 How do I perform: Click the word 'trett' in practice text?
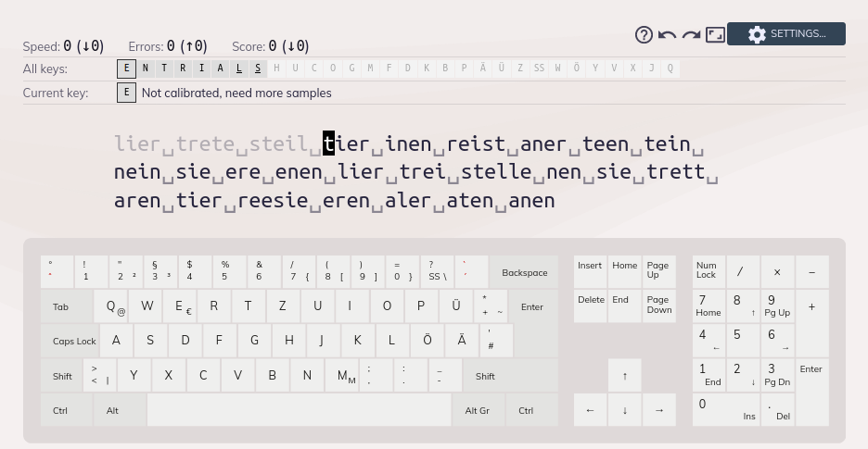point(675,172)
